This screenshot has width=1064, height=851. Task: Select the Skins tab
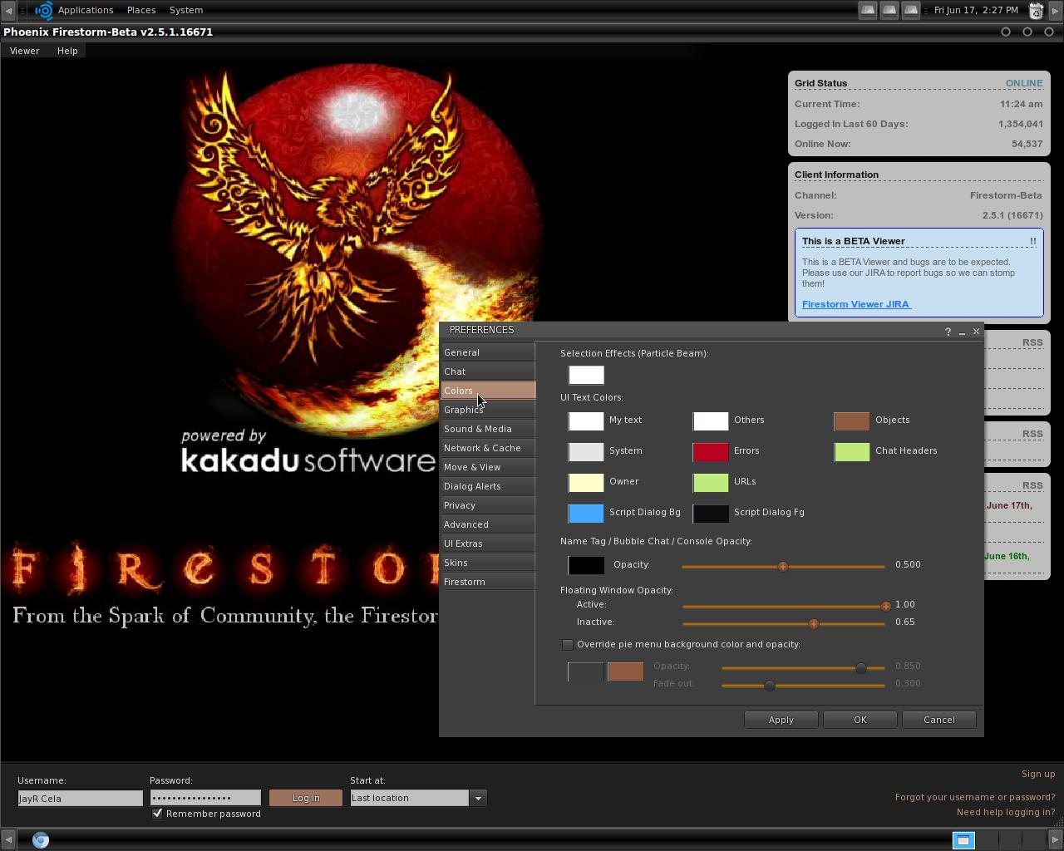point(488,563)
